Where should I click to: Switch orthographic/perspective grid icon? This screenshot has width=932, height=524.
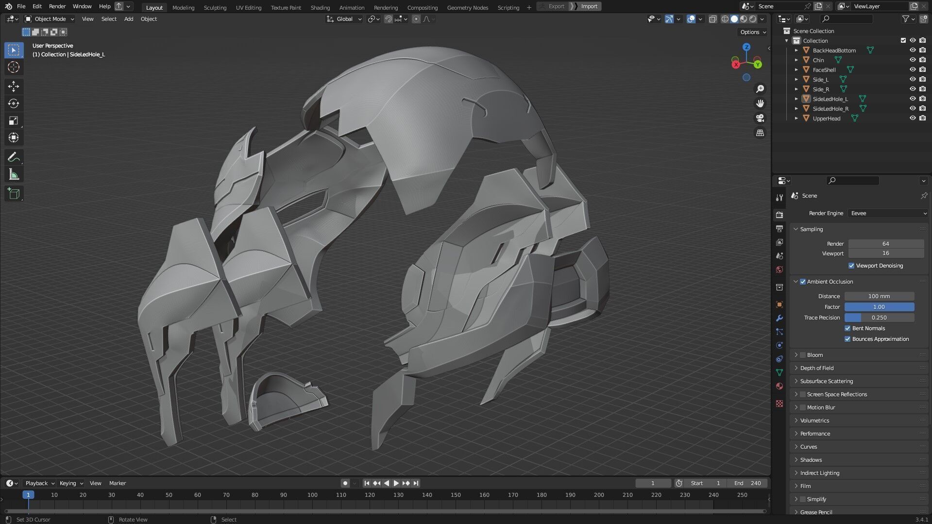(x=760, y=133)
